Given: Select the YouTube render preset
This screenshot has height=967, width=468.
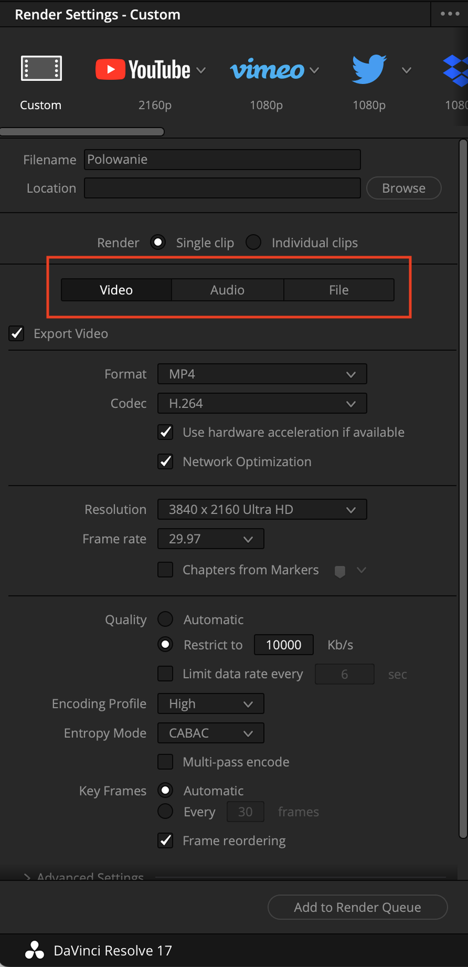Looking at the screenshot, I should pos(147,70).
